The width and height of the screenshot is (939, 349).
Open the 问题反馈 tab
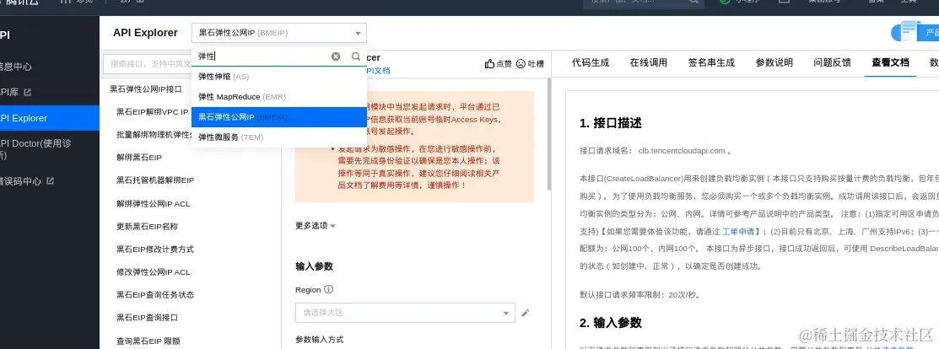click(x=833, y=62)
